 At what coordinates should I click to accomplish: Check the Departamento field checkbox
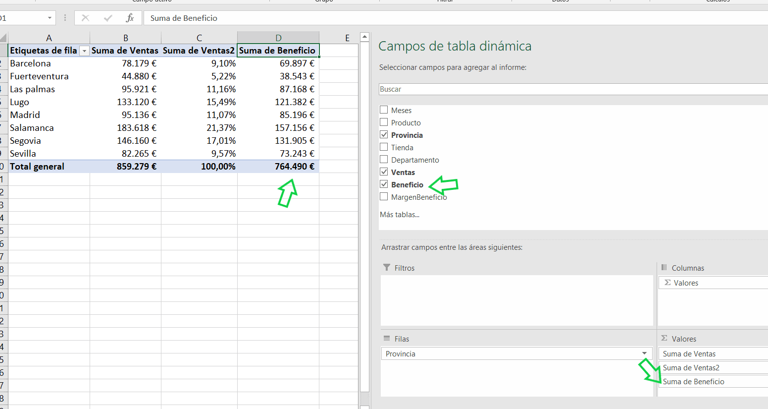[x=384, y=160]
